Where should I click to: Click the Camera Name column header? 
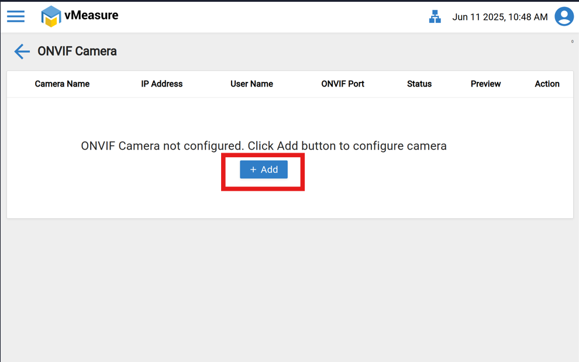tap(62, 84)
